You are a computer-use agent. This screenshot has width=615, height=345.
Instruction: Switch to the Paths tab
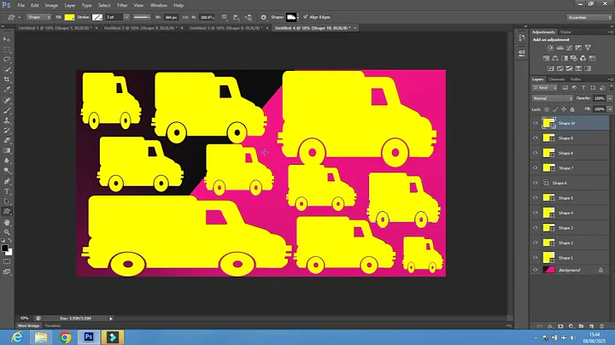pos(576,79)
